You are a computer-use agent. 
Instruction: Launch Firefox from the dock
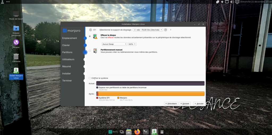pos(137,132)
